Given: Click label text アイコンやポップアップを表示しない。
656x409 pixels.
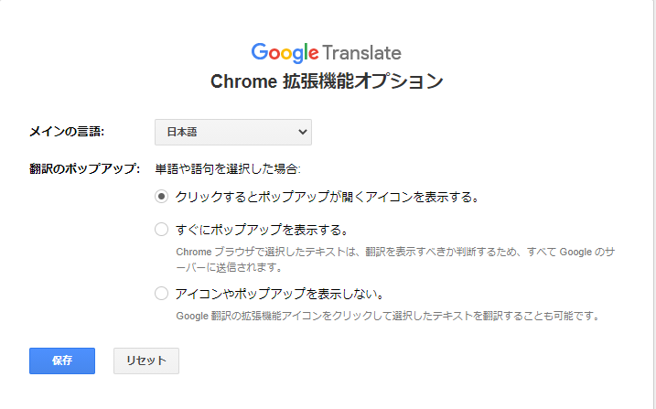Looking at the screenshot, I should 279,294.
